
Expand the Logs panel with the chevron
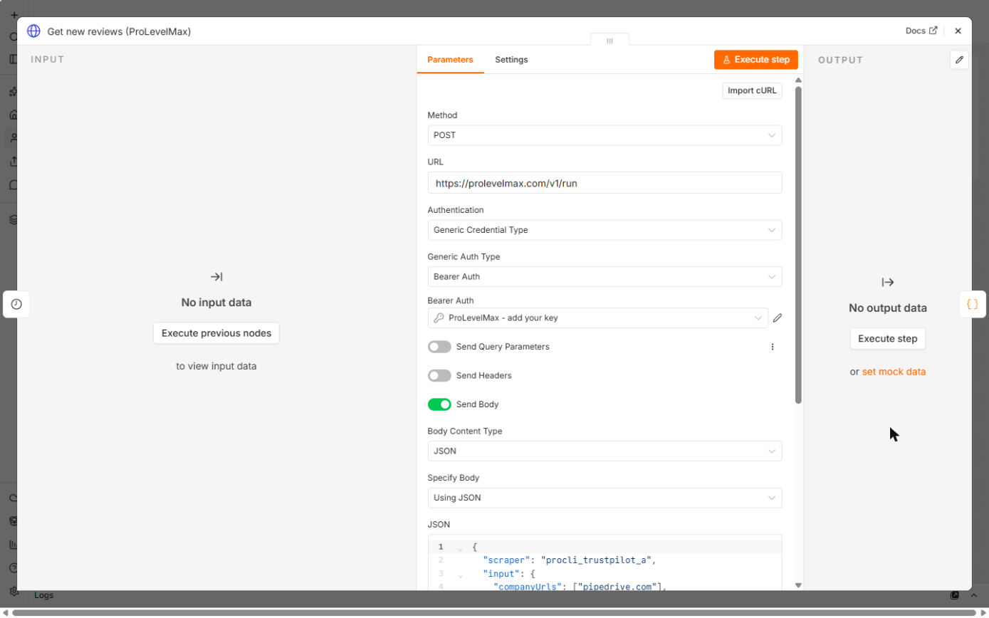tap(973, 595)
